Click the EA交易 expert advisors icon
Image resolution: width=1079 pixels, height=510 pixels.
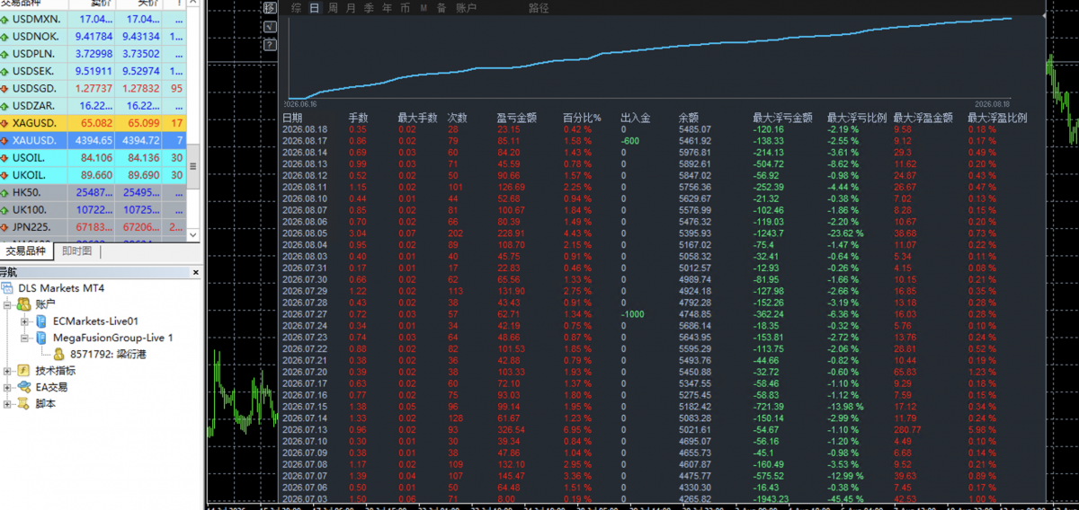[x=24, y=387]
